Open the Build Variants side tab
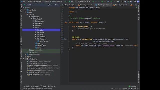The width and height of the screenshot is (160, 90). tap(21, 67)
